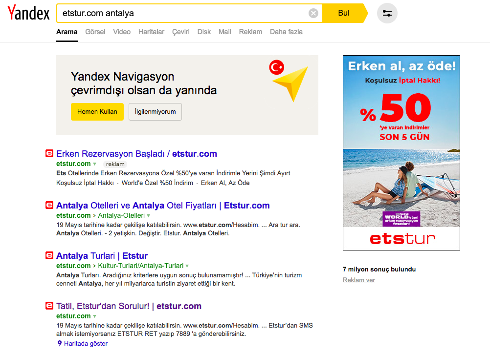
Task: Expand the Daha fazla menu
Action: 286,32
